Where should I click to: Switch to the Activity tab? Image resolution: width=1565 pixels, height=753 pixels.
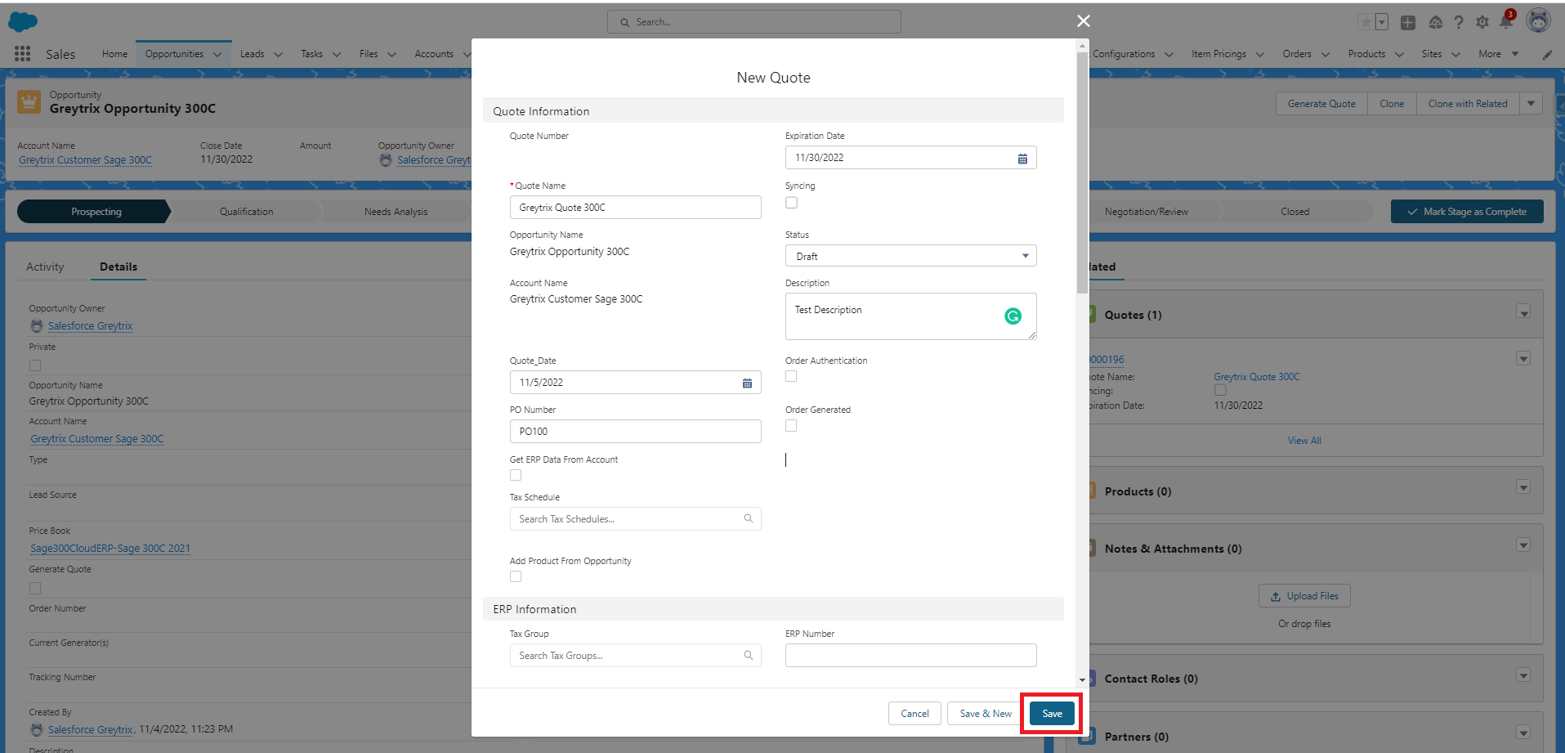45,267
